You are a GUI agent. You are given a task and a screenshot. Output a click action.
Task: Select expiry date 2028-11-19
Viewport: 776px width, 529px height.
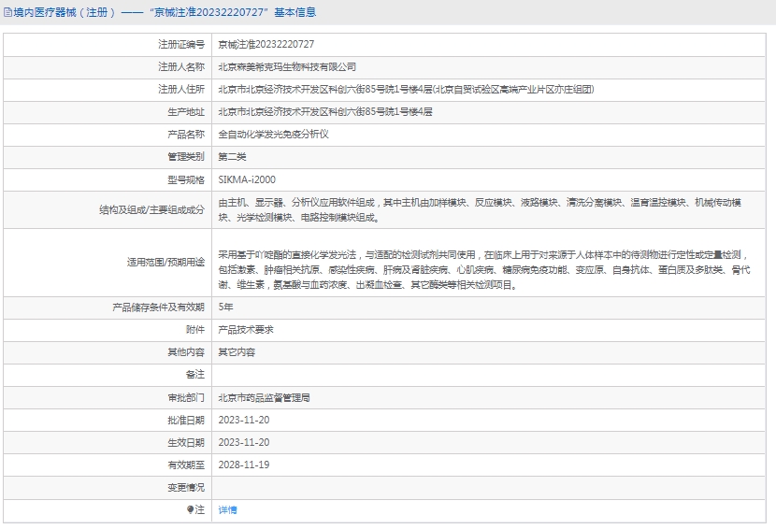244,465
